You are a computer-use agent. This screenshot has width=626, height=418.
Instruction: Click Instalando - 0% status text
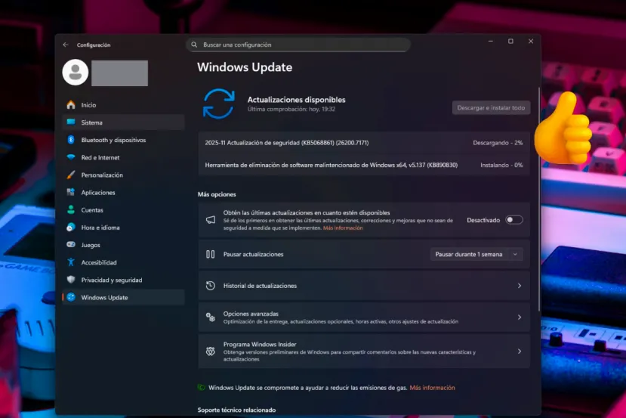[x=501, y=165]
